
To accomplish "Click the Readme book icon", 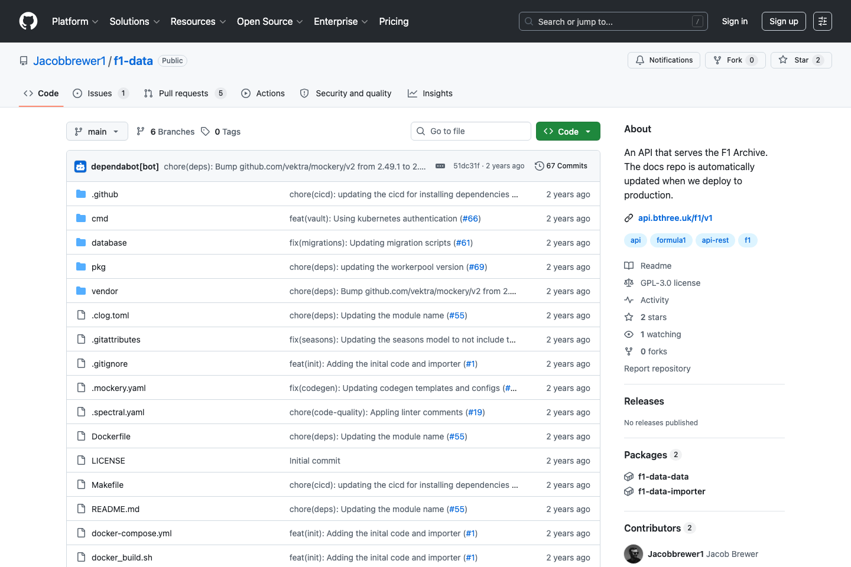I will [x=628, y=265].
